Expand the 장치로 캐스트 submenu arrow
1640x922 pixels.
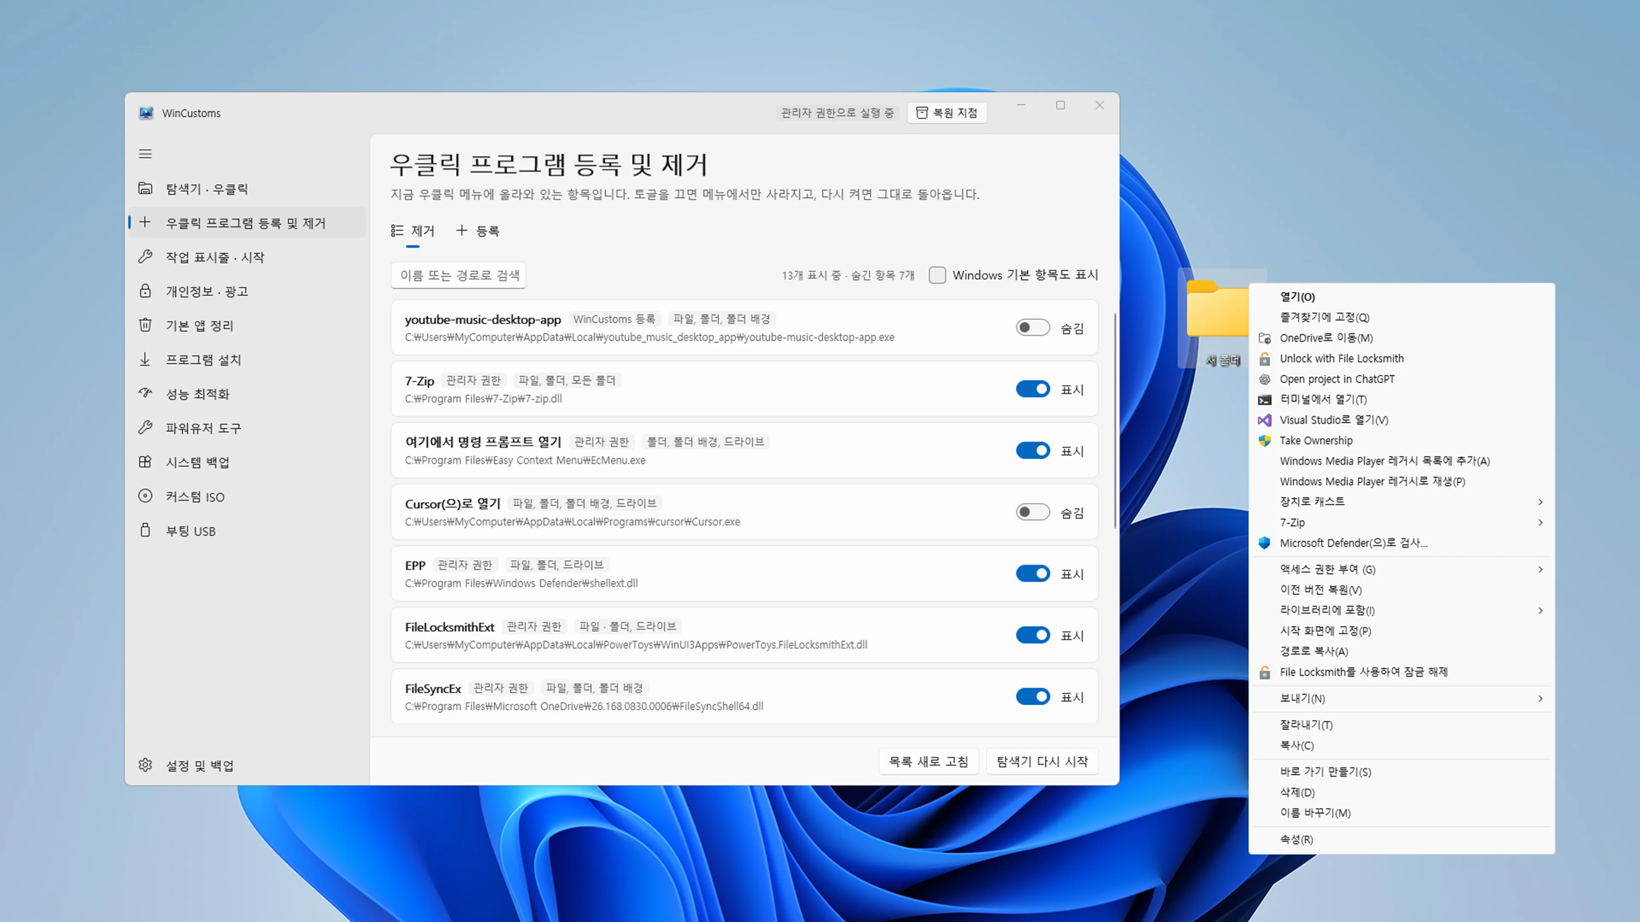1540,502
